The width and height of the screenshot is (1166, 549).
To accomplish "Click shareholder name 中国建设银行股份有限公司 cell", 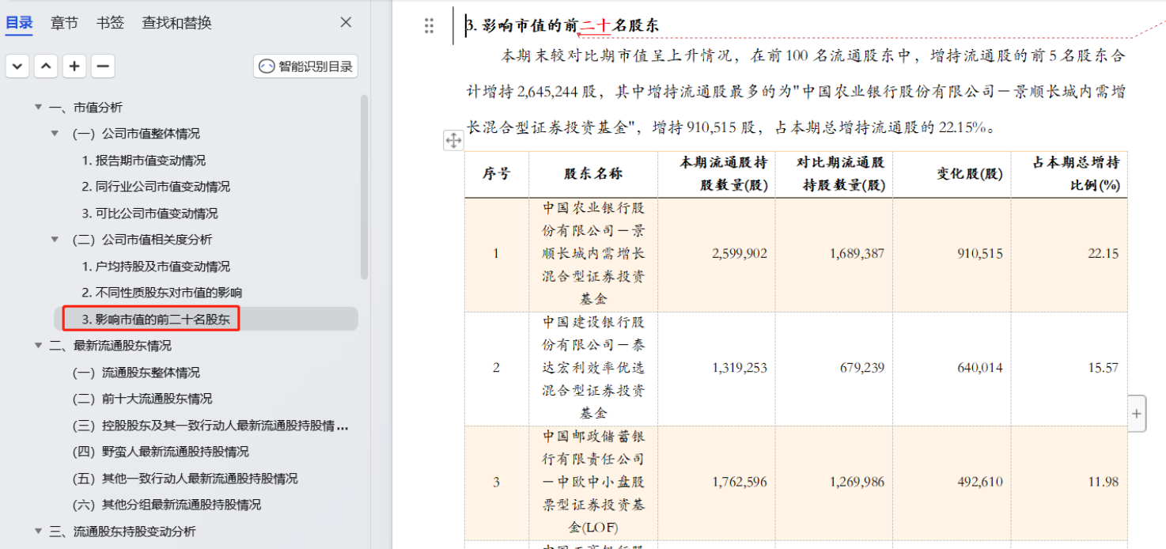I will point(593,367).
